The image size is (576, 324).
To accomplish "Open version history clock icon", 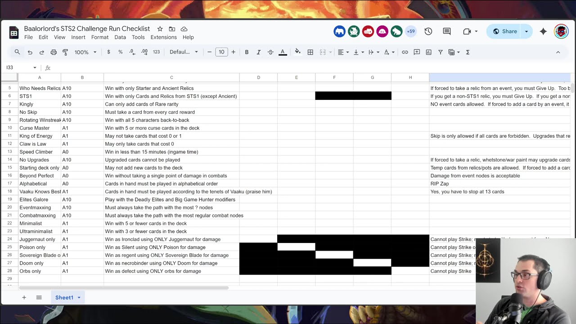I will [x=428, y=31].
